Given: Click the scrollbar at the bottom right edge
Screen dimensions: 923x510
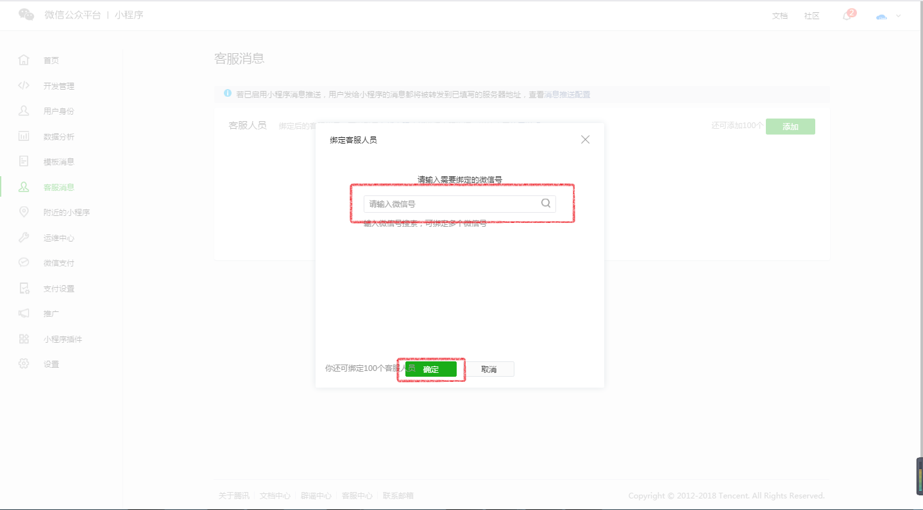Looking at the screenshot, I should (x=919, y=475).
